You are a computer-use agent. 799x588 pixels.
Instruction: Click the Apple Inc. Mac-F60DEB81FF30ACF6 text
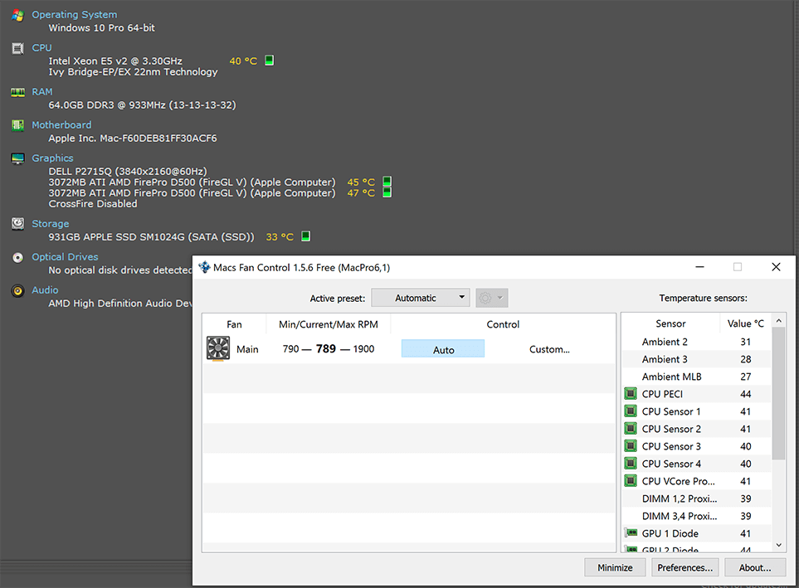[x=133, y=138]
